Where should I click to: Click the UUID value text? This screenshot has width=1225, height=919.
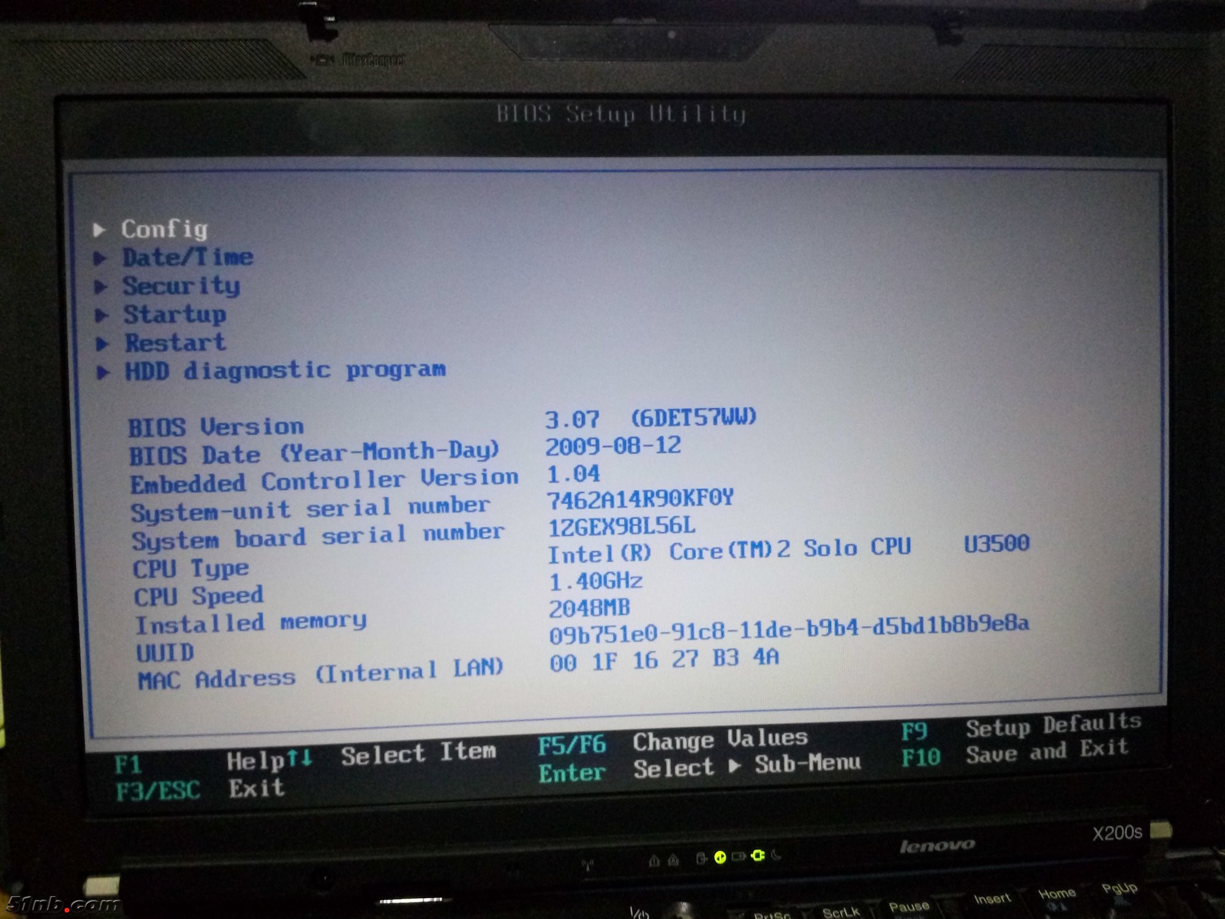tap(789, 629)
